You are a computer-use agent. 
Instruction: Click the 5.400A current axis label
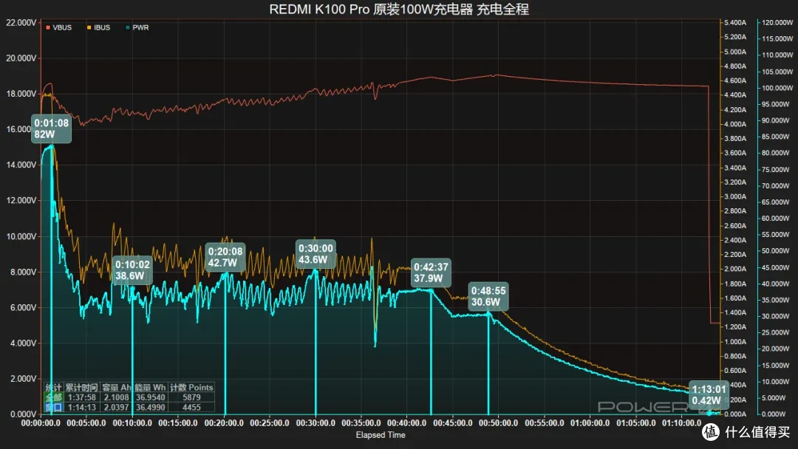point(735,23)
